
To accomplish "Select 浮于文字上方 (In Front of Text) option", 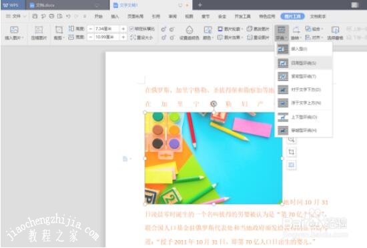I will (x=304, y=103).
